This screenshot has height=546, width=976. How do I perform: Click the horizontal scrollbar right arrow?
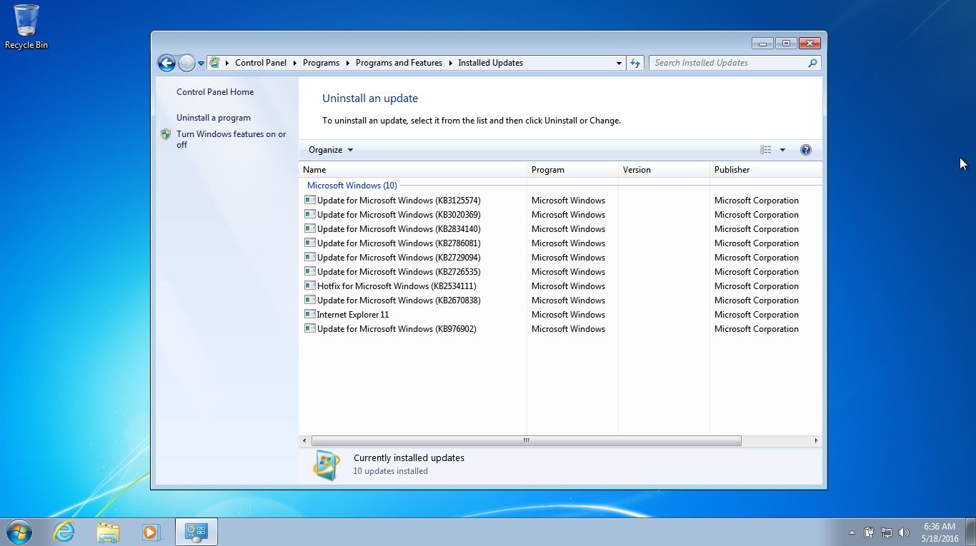point(817,440)
